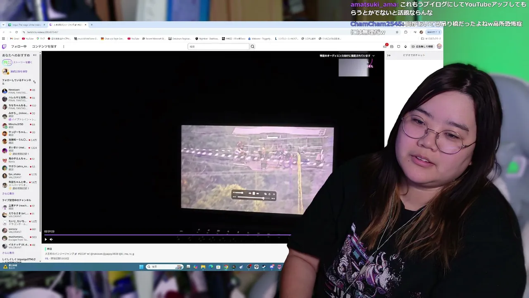Open the Twitch inbox notifications icon
Viewport: 529px width, 298px height.
(392, 46)
